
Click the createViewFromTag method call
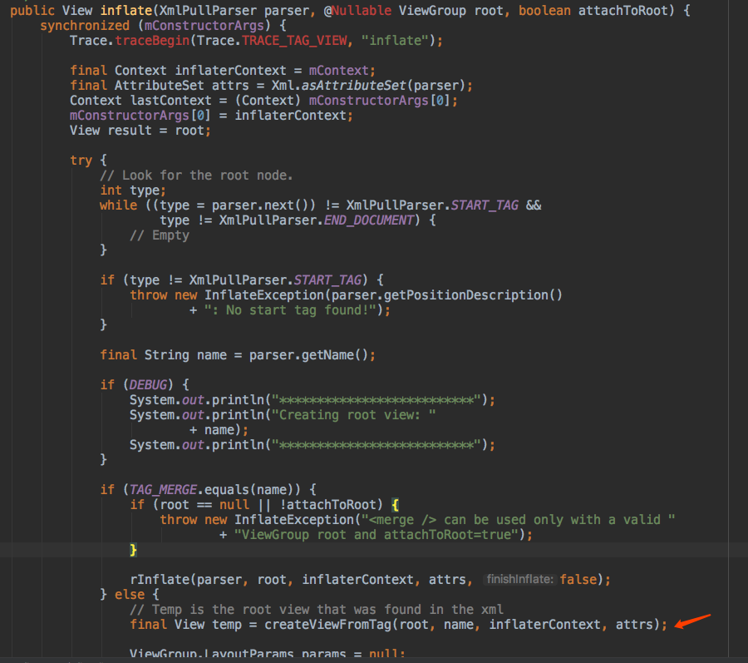pyautogui.click(x=327, y=625)
